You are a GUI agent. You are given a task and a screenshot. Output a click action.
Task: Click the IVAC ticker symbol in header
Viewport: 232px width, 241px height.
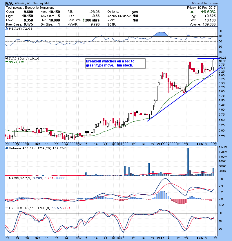click(9, 3)
